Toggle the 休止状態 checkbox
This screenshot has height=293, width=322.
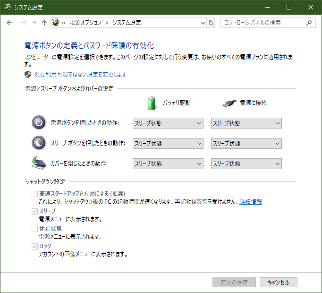pos(34,229)
